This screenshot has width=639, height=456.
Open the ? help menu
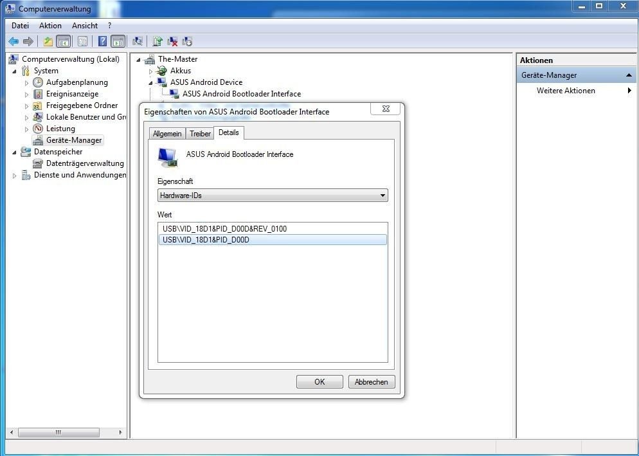point(109,26)
